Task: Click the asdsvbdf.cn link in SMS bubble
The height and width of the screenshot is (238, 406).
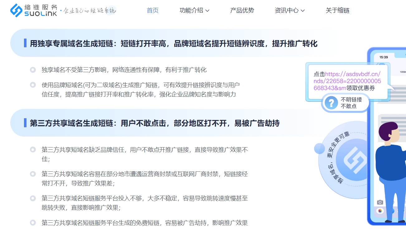Action: [x=352, y=81]
